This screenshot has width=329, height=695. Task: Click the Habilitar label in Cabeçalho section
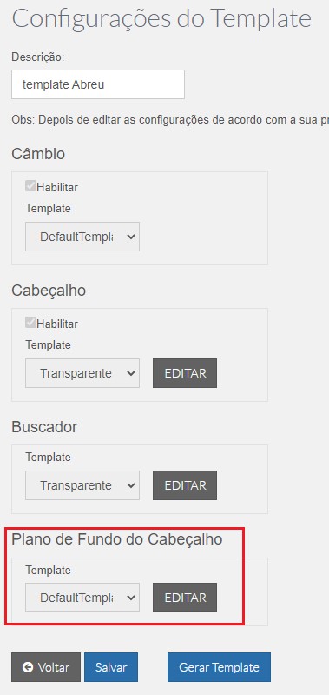click(x=57, y=324)
